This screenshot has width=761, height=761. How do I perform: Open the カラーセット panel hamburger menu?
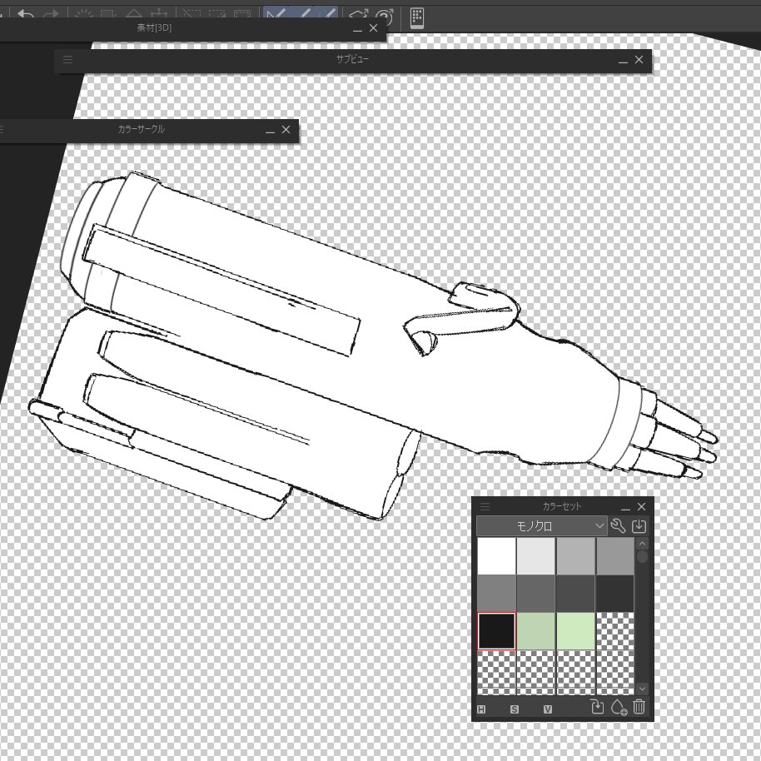click(x=485, y=507)
